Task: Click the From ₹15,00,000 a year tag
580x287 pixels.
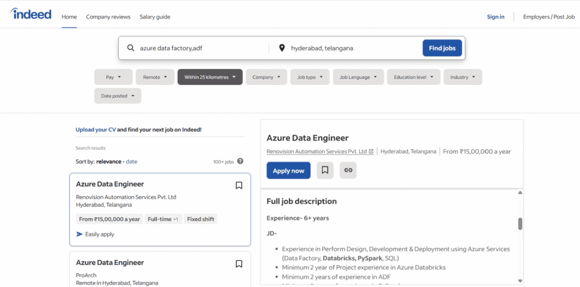Action: (x=109, y=219)
